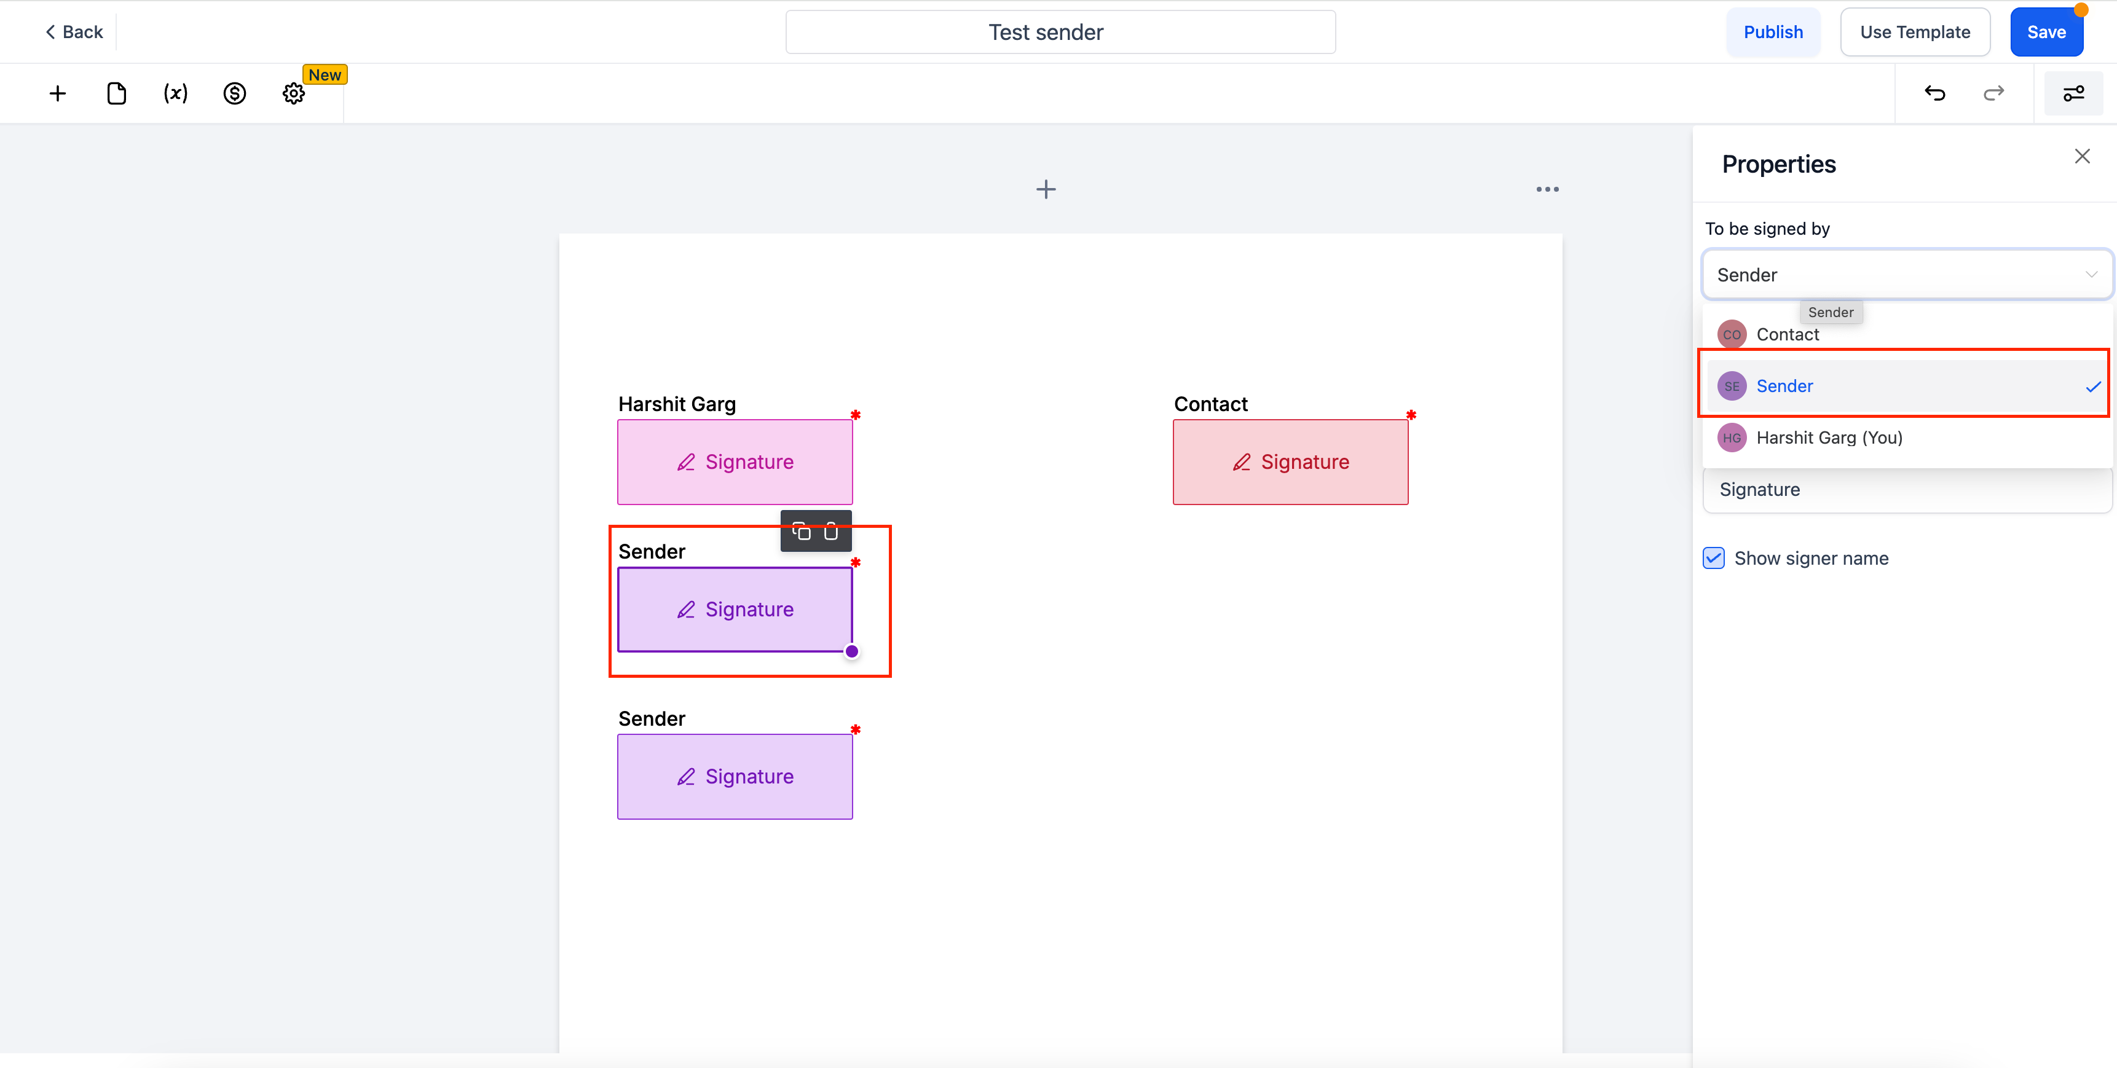The height and width of the screenshot is (1068, 2117).
Task: Open the custom variables (x) icon
Action: [x=175, y=93]
